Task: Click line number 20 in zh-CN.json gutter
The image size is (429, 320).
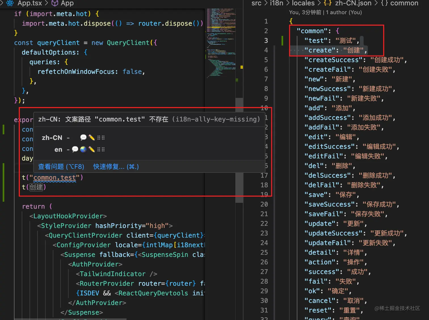Action: [264, 204]
